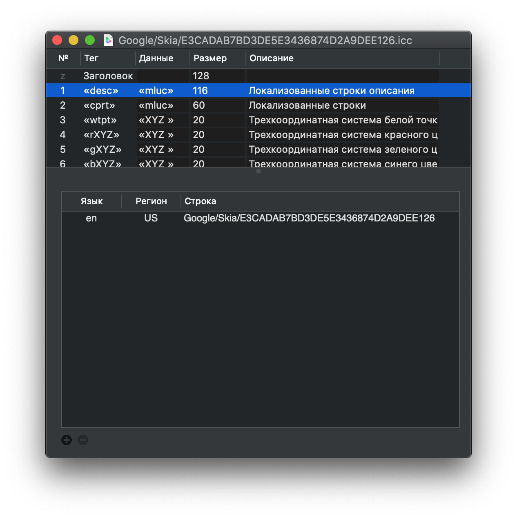Select the «gXYZ» tag row
The image size is (517, 518).
258,150
